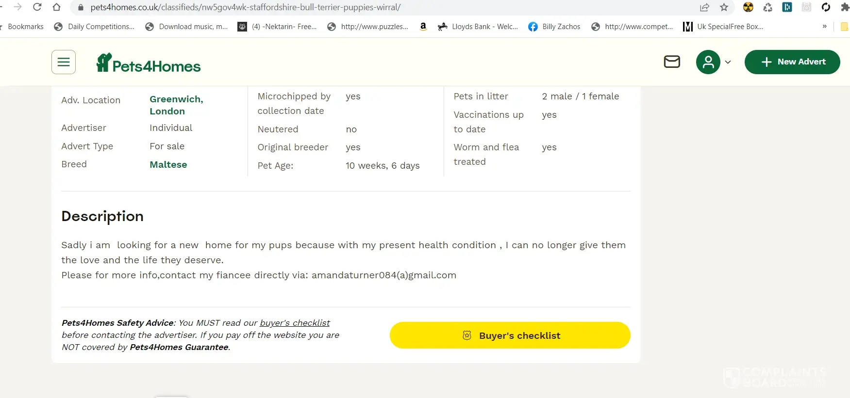850x398 pixels.
Task: Open the browser extensions puzzle icon
Action: point(845,7)
